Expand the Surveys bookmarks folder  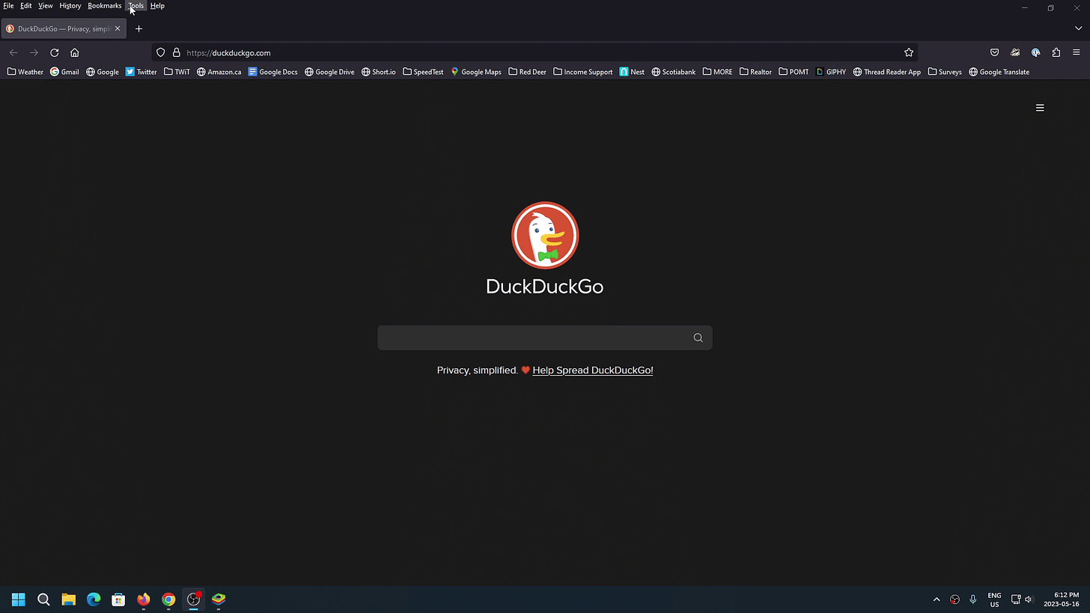click(945, 72)
